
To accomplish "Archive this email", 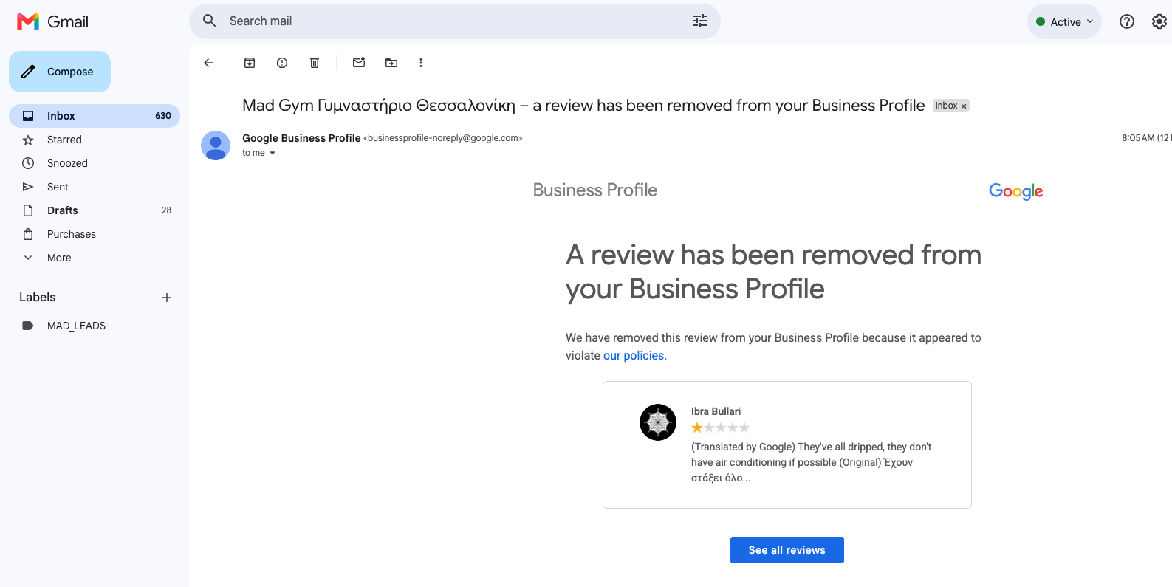I will pyautogui.click(x=250, y=63).
